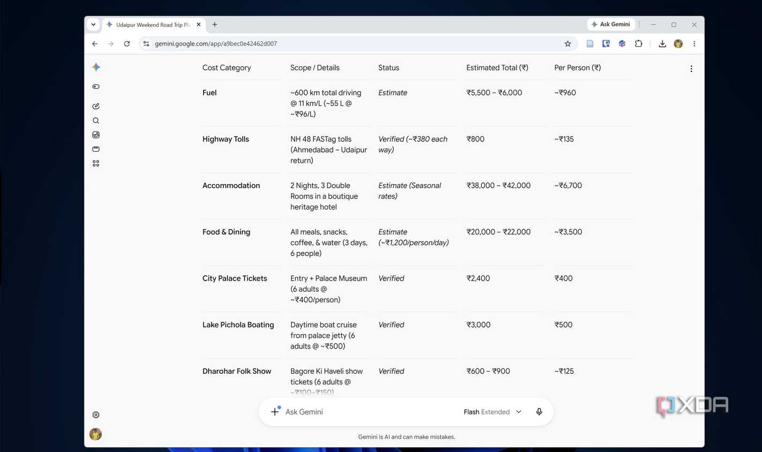
Task: Select the Highway Tolls row label
Action: [x=226, y=139]
